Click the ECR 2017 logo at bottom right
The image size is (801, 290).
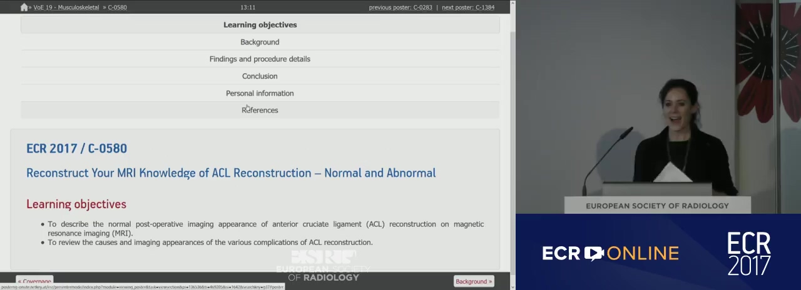[749, 253]
